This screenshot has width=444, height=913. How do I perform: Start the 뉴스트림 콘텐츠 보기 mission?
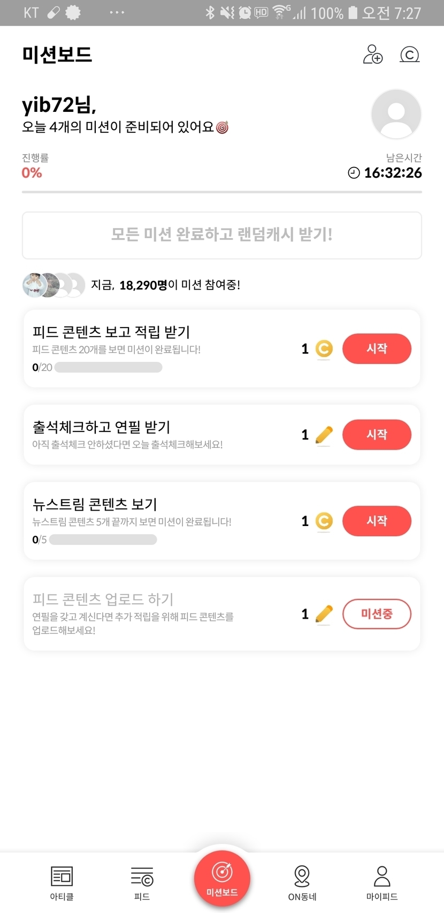click(x=377, y=521)
